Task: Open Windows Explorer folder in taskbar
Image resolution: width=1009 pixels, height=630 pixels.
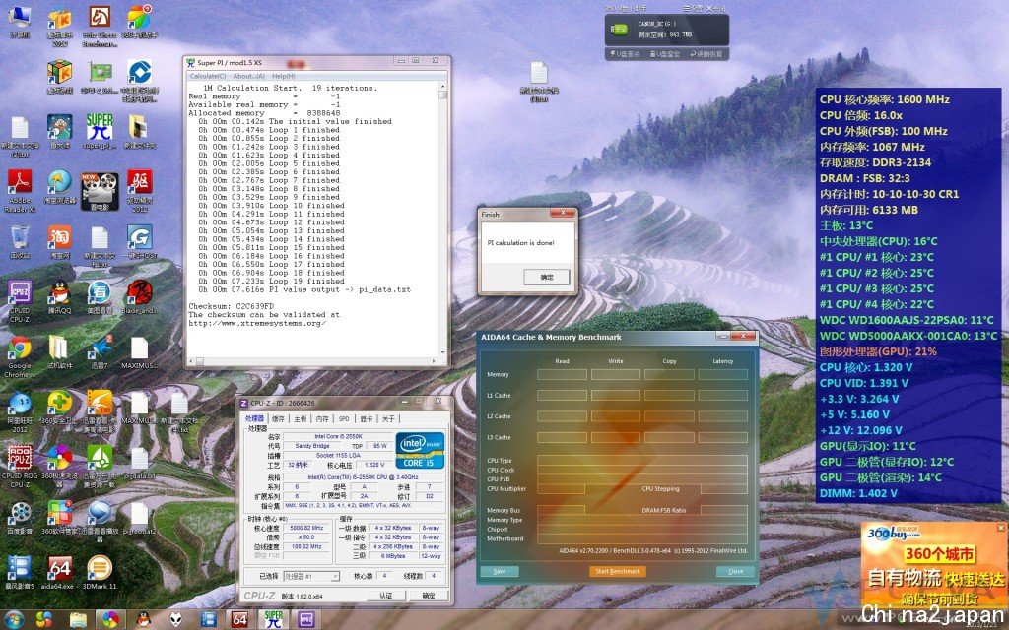Action: [78, 619]
